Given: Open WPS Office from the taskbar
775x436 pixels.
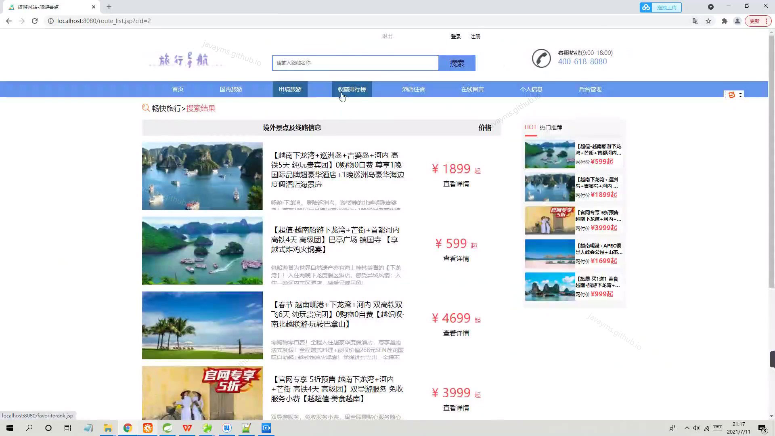Looking at the screenshot, I should (187, 428).
